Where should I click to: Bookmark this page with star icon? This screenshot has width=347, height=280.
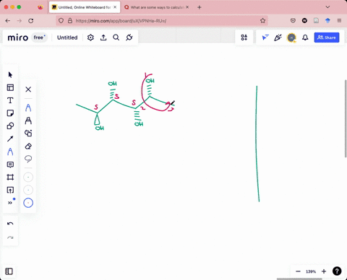[x=262, y=21]
